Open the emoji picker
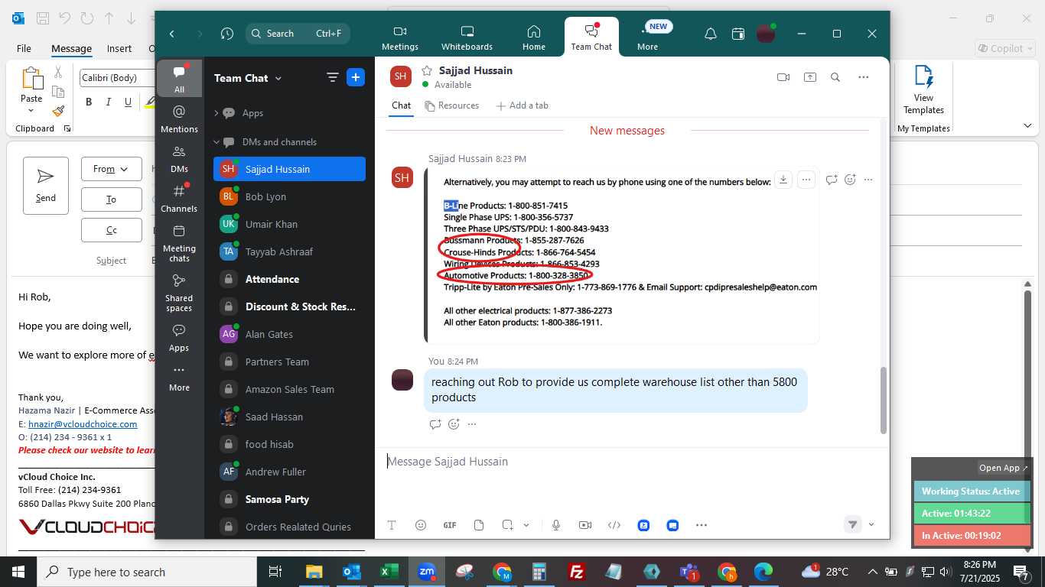The width and height of the screenshot is (1045, 587). pos(421,525)
